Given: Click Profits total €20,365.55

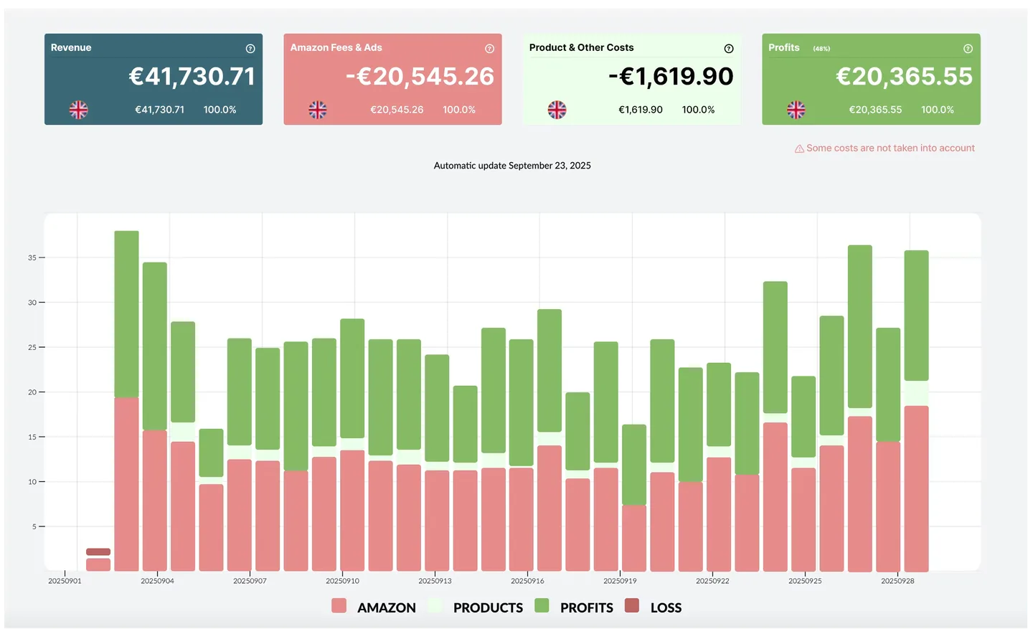Looking at the screenshot, I should click(x=905, y=76).
